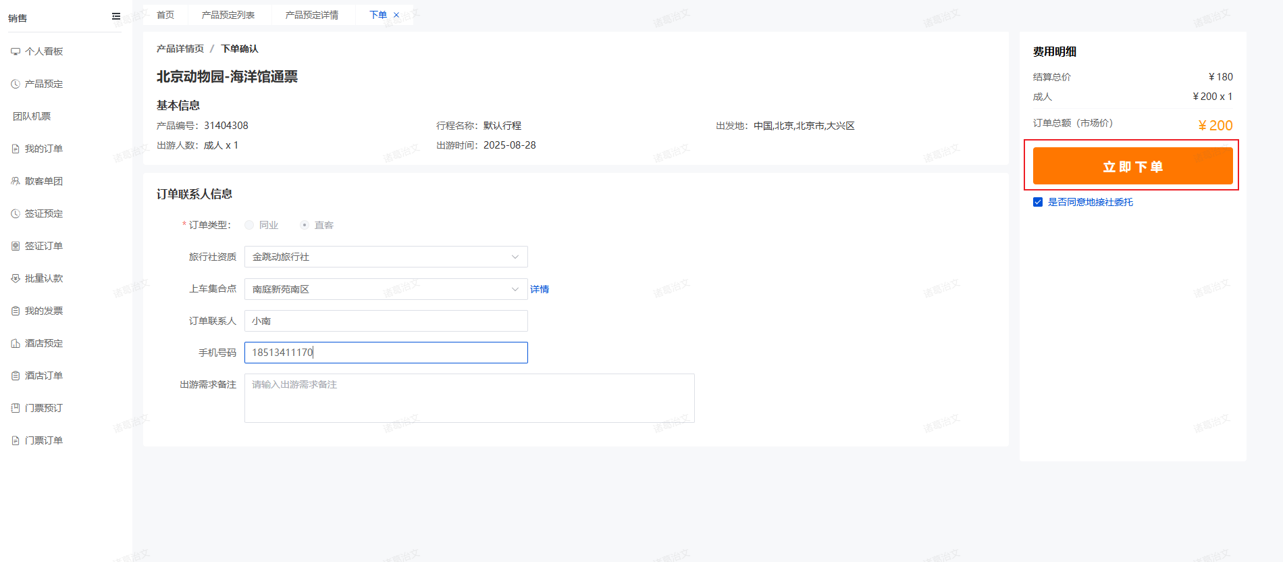Image resolution: width=1283 pixels, height=562 pixels.
Task: Click the 散客单团 people icon
Action: (16, 181)
